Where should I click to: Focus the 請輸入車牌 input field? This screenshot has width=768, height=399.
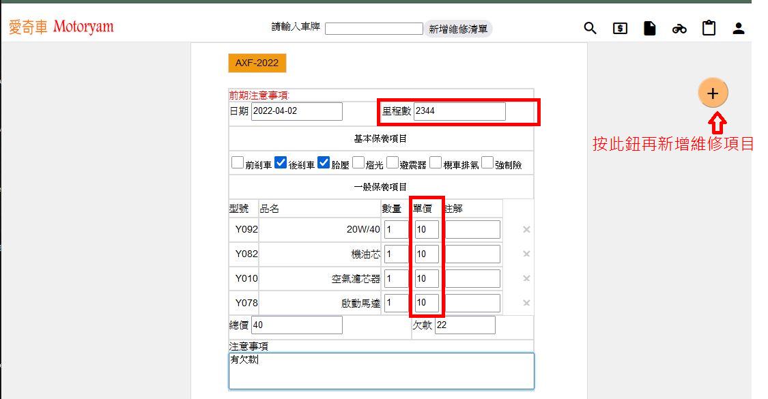[x=373, y=29]
